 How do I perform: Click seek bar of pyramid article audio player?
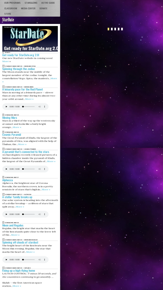pos(28,169)
